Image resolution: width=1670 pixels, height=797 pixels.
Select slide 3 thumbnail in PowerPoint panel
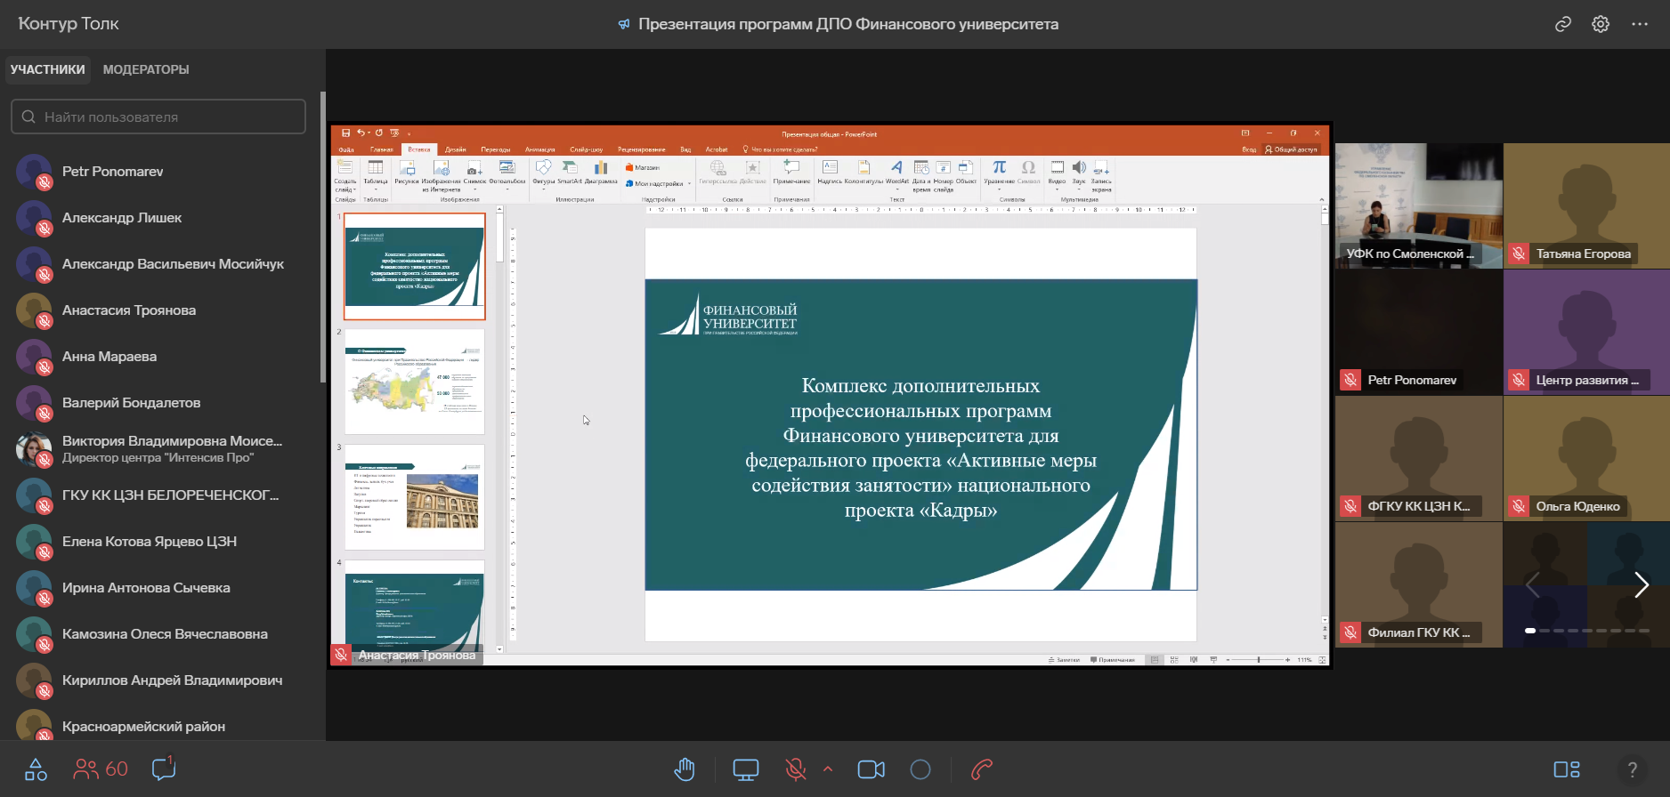coord(415,497)
